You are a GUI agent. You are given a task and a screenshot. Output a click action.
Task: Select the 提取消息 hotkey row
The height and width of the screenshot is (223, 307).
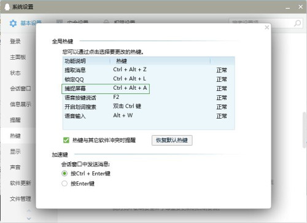(149, 70)
